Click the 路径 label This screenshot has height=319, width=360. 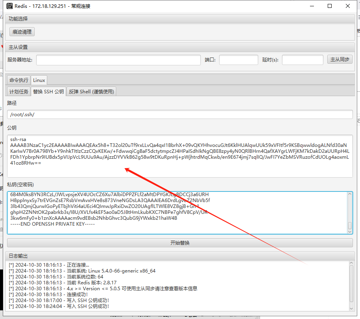(12, 103)
